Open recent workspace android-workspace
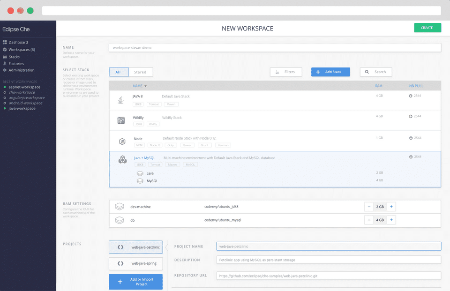The image size is (450, 291). pyautogui.click(x=25, y=103)
